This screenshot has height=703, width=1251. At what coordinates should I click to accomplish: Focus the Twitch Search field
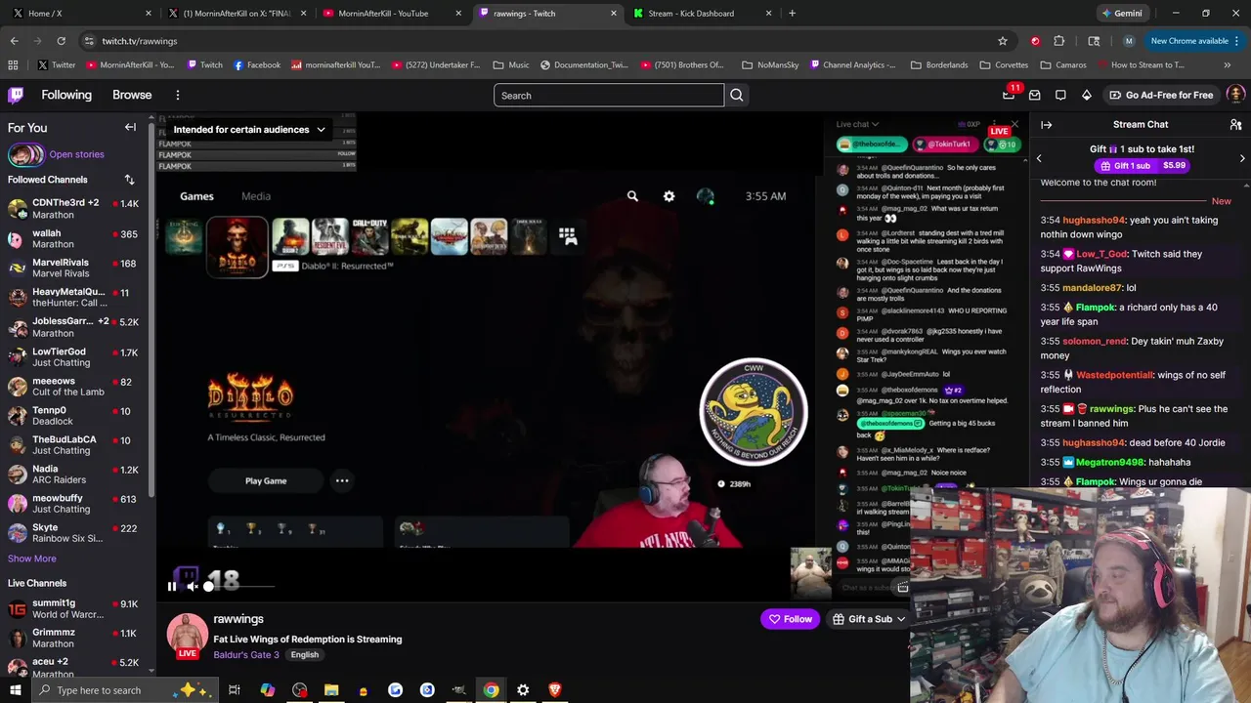click(609, 95)
